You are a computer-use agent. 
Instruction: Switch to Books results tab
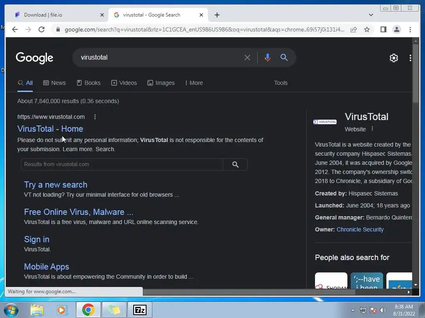89,83
